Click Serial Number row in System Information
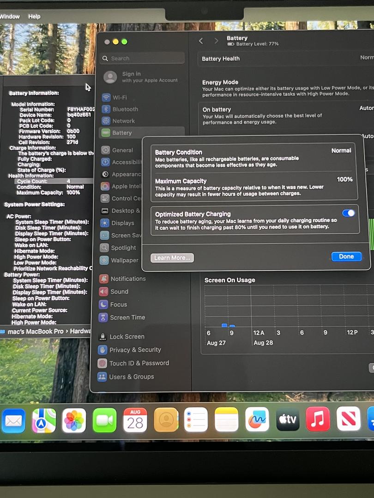374x498 pixels. tap(57, 110)
